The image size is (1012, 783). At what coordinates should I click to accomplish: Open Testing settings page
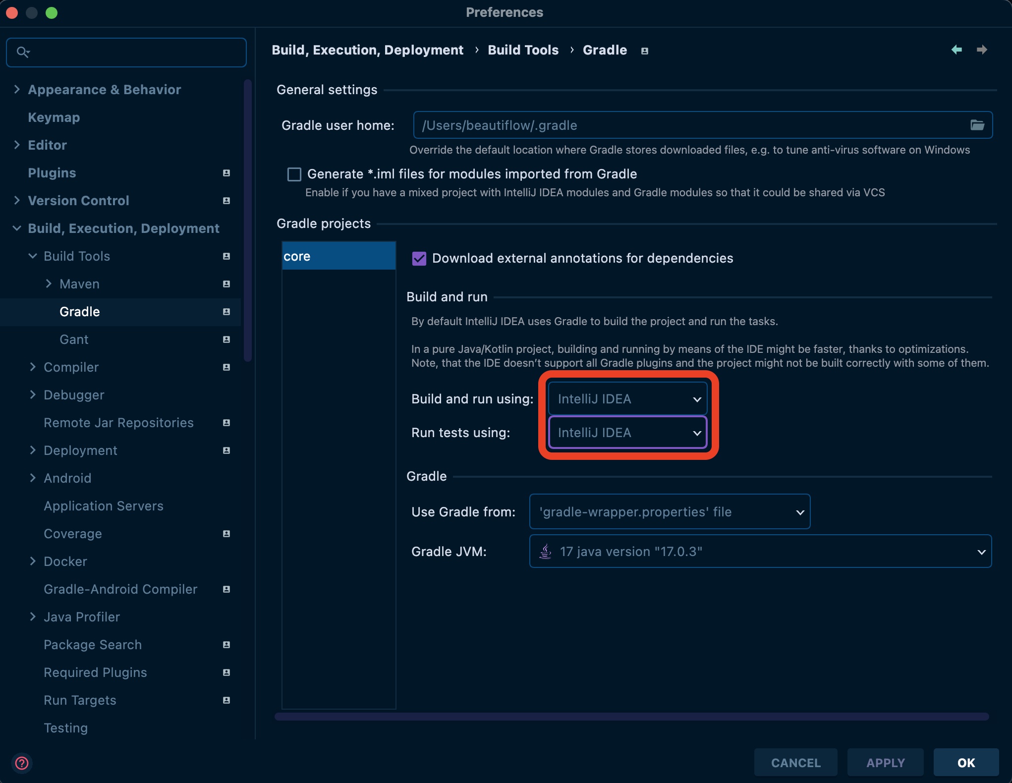[66, 728]
